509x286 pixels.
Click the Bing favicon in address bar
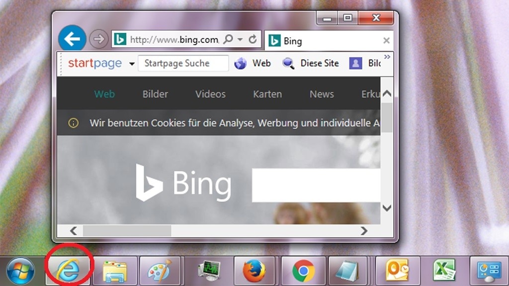(x=120, y=39)
